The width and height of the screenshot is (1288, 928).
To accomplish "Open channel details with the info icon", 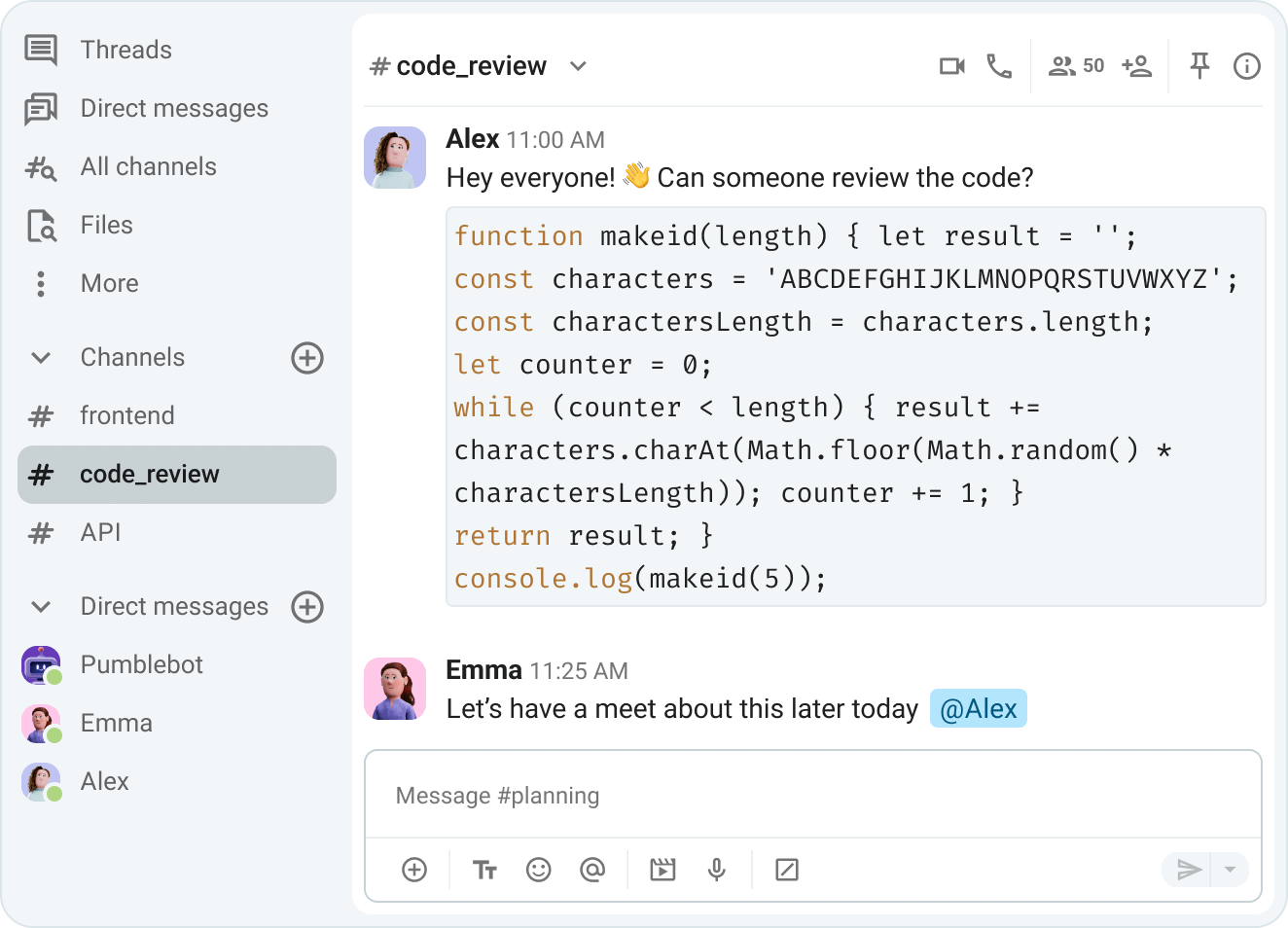I will pos(1246,65).
